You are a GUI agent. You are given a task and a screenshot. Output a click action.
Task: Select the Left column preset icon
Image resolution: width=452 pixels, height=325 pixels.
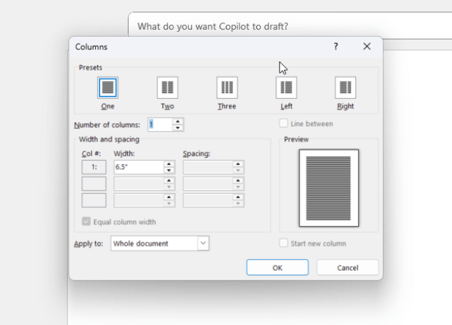point(286,87)
